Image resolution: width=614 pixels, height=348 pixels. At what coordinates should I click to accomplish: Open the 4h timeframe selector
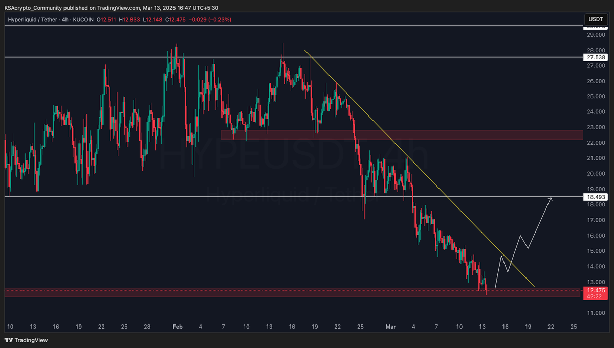[64, 19]
